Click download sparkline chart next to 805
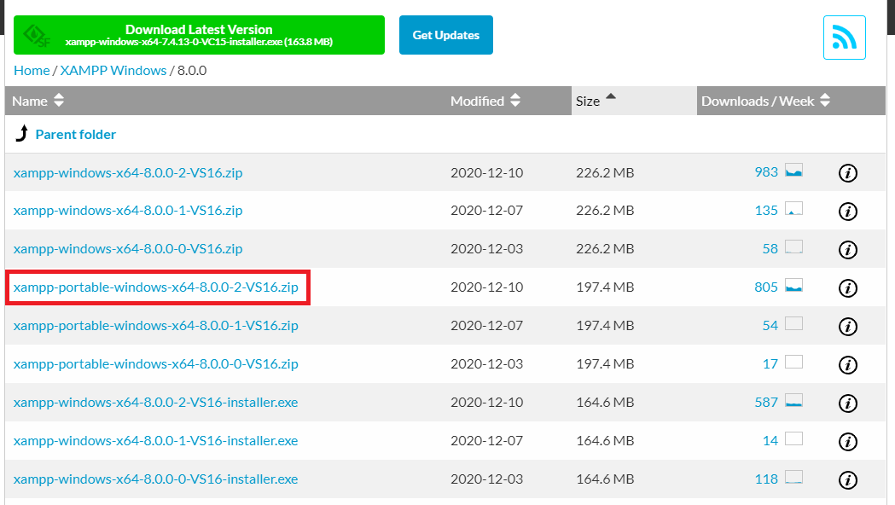The width and height of the screenshot is (895, 505). point(793,285)
